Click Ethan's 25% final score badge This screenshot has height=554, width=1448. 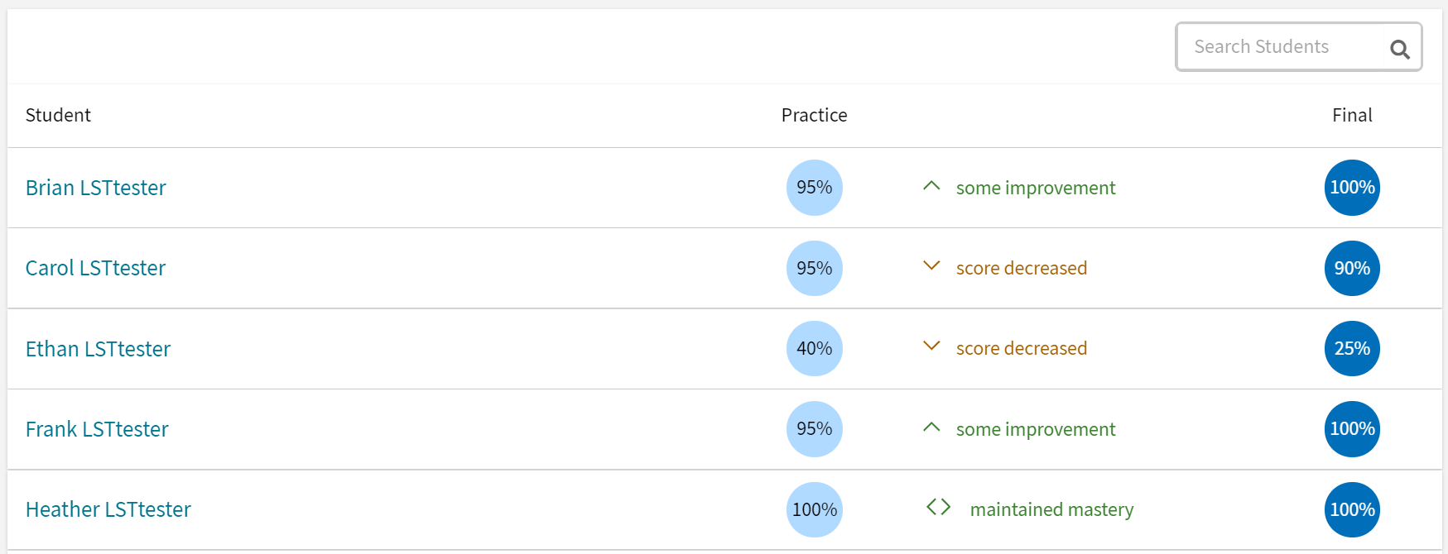tap(1352, 348)
